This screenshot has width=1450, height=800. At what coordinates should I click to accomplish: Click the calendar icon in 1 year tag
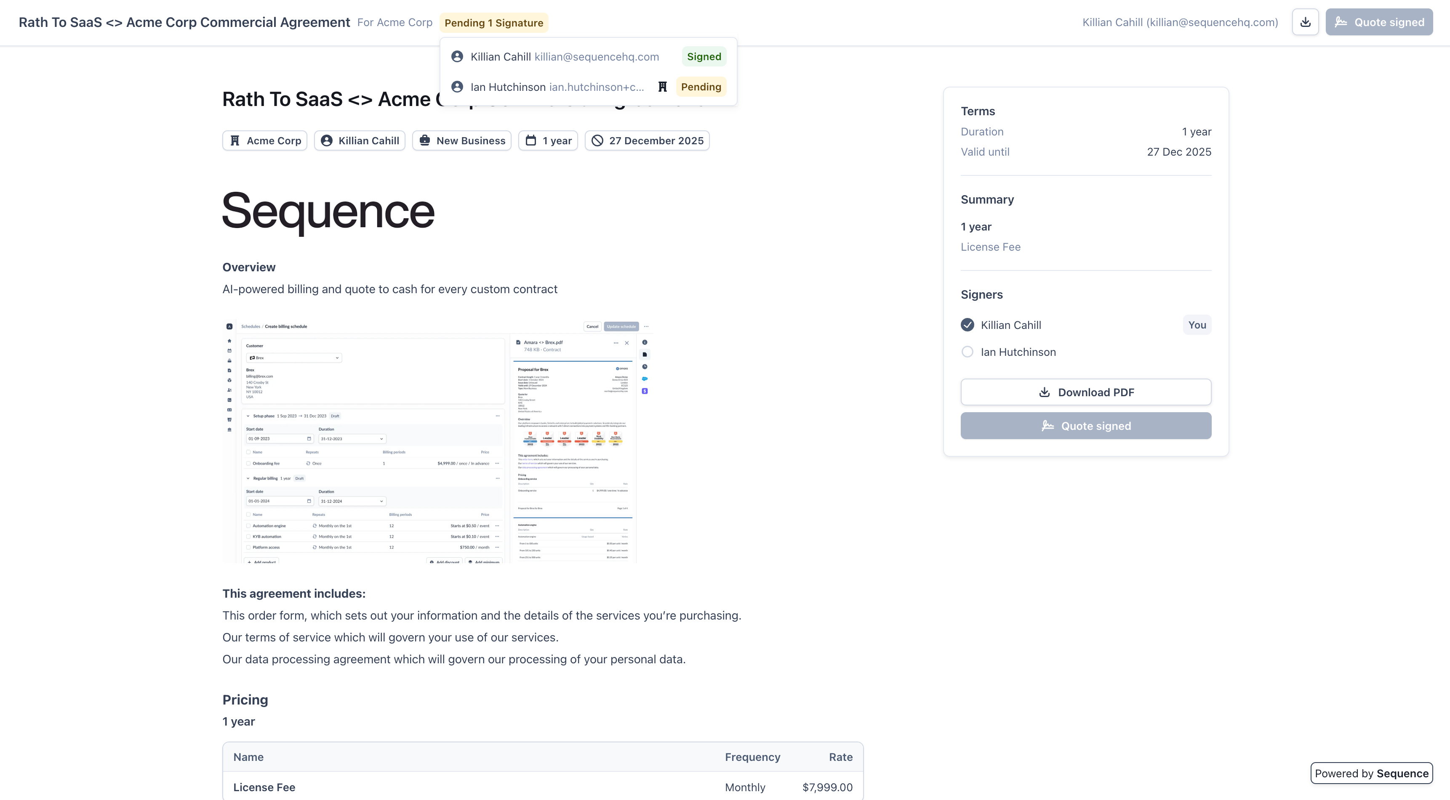(531, 140)
